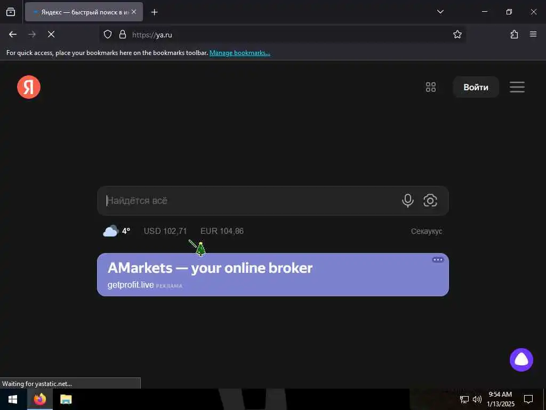
Task: Open Yandex hamburger menu
Action: 517,87
